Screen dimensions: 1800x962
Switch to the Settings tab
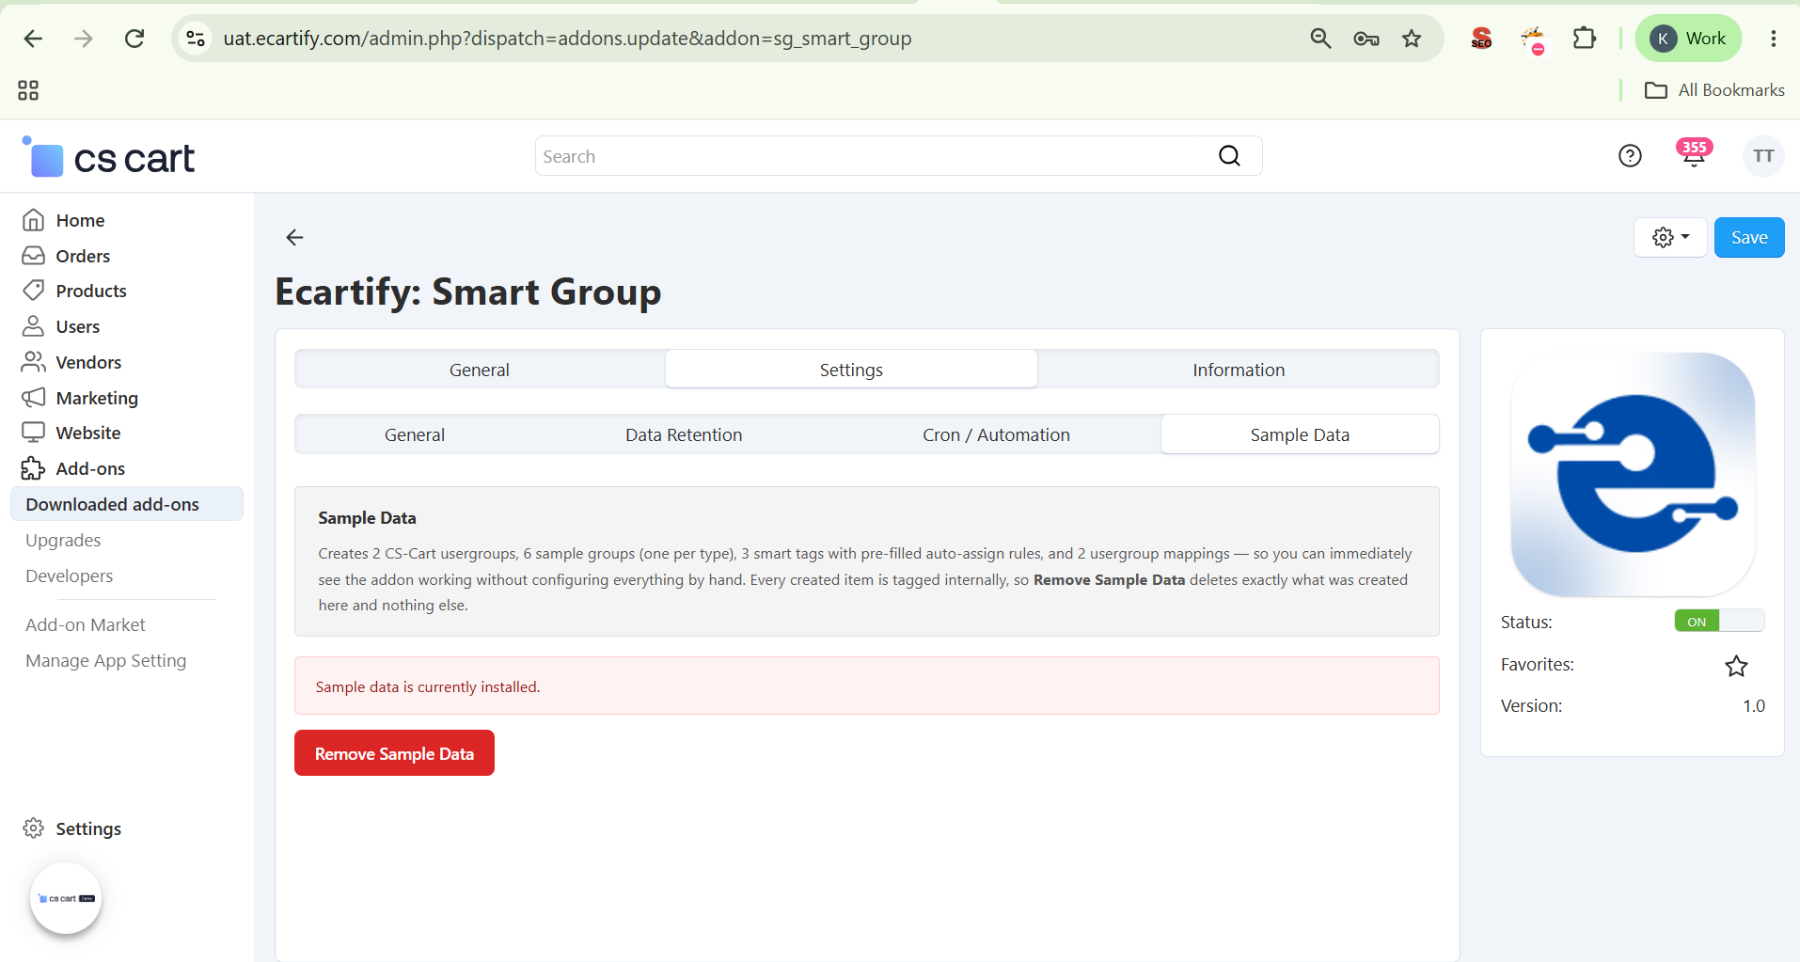851,370
